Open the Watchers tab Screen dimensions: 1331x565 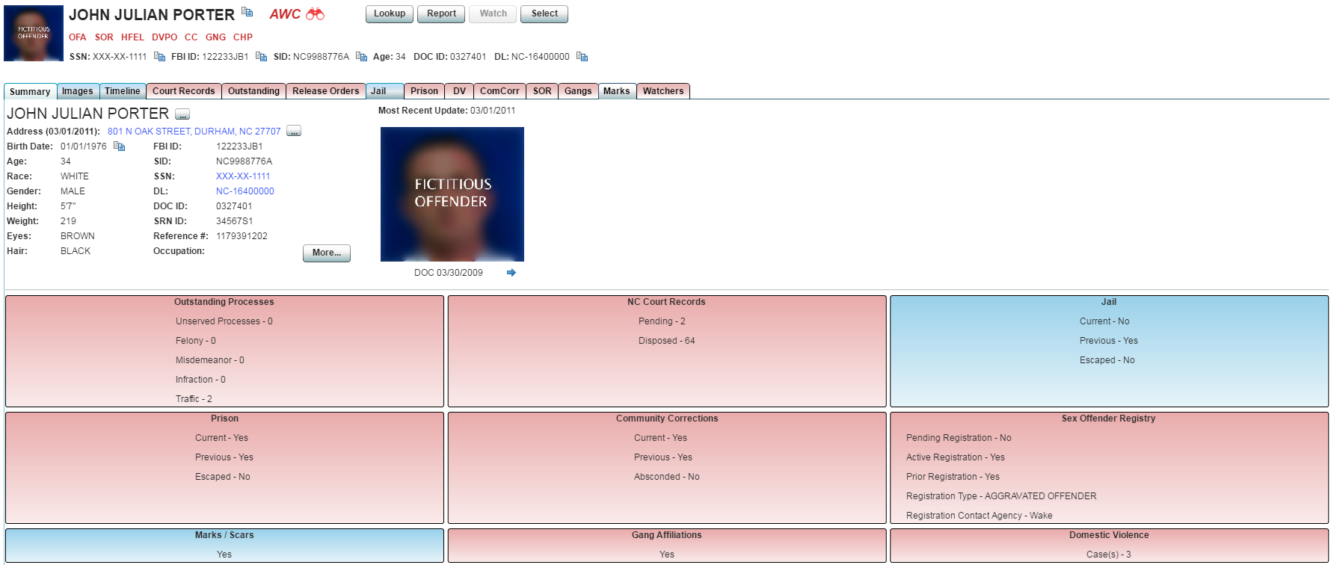pos(663,91)
